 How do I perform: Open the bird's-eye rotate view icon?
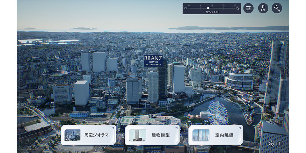coord(271,144)
